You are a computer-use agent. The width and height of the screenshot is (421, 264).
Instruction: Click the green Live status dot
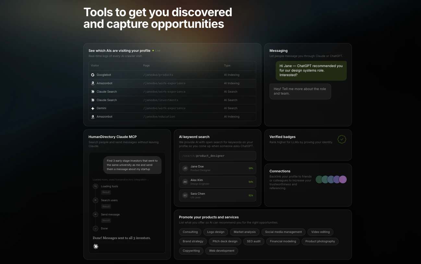click(x=153, y=51)
